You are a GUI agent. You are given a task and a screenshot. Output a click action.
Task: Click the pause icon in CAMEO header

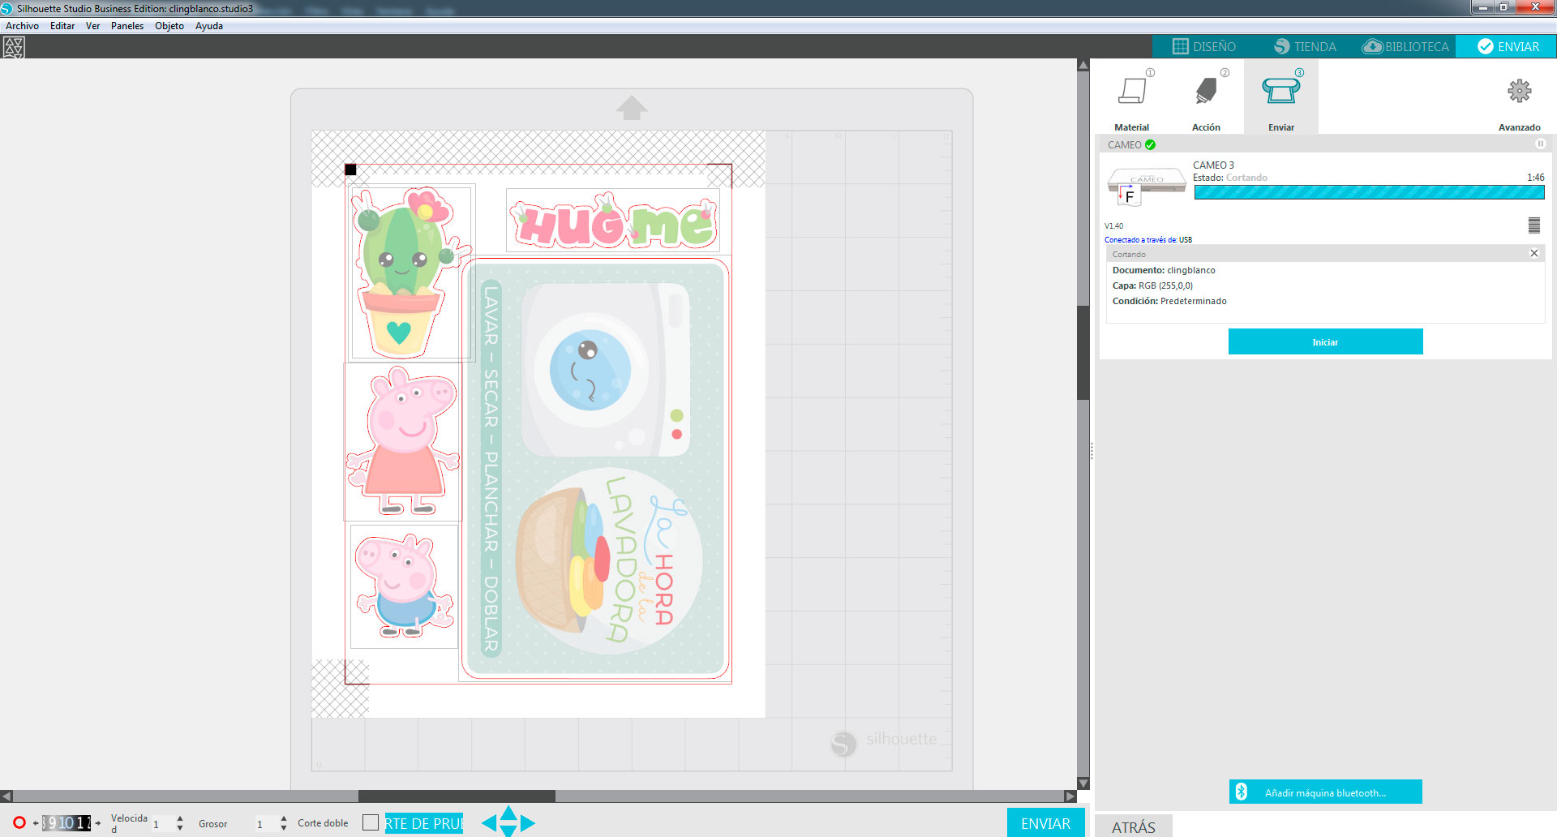tap(1540, 144)
